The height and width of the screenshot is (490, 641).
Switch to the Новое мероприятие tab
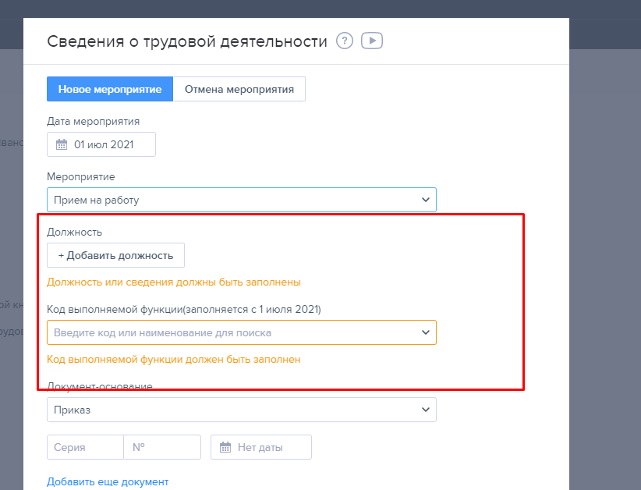[x=110, y=89]
